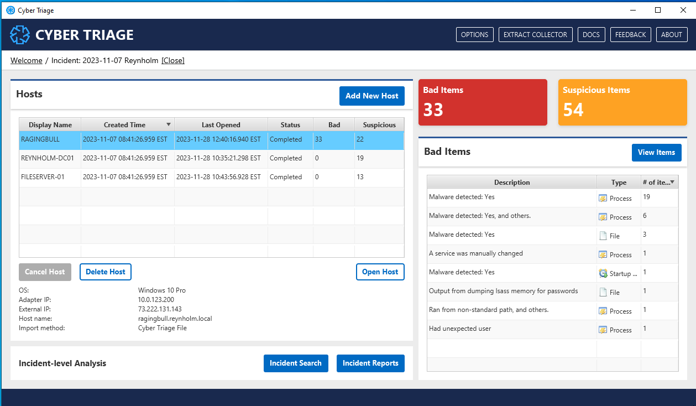Click the [Close] link to close the incident
The height and width of the screenshot is (406, 696).
172,60
